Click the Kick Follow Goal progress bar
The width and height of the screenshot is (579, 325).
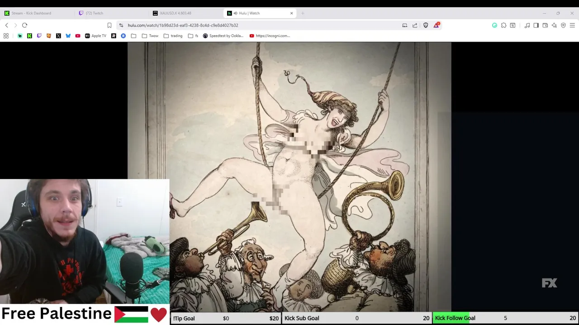point(505,318)
